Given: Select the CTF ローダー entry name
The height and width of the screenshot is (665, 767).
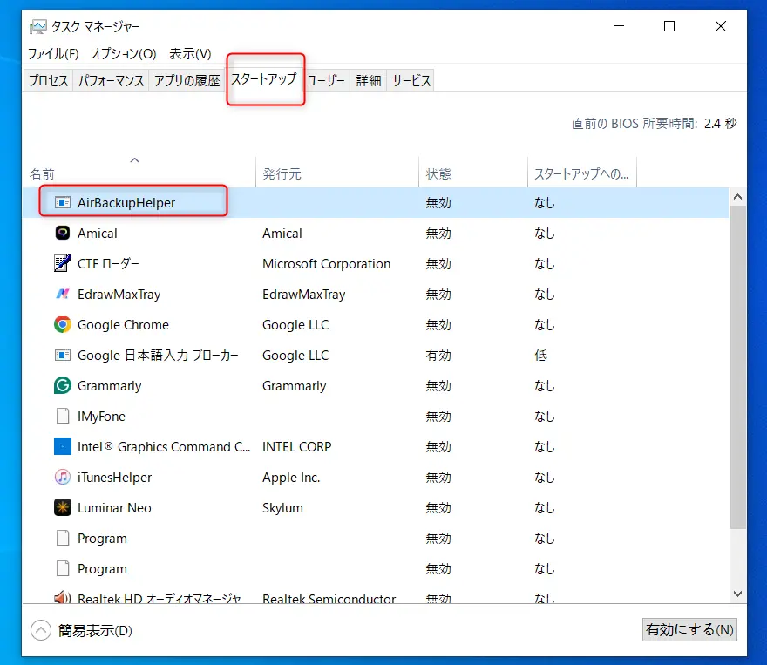Looking at the screenshot, I should tap(108, 263).
